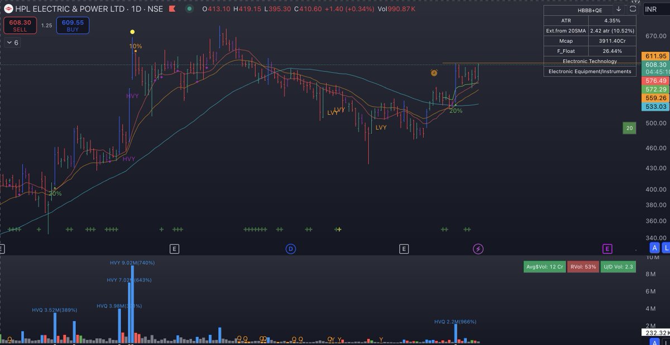
Task: Click the 576.49 red price label
Action: [x=656, y=81]
